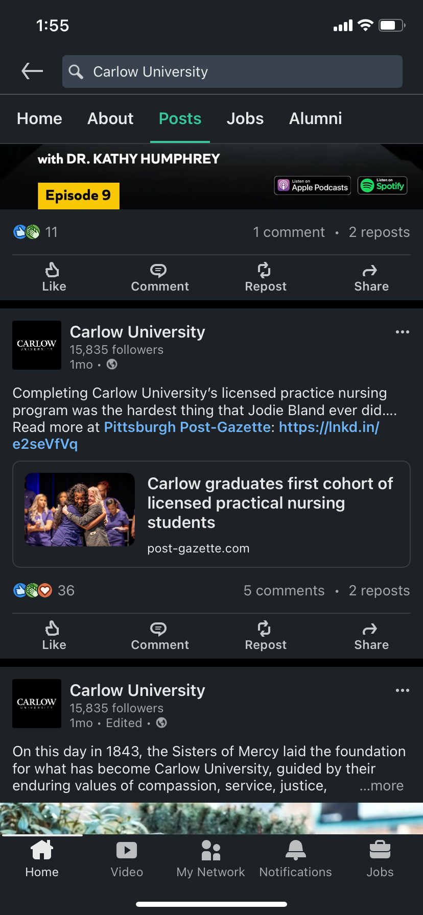
Task: Tap the back arrow icon
Action: point(32,71)
